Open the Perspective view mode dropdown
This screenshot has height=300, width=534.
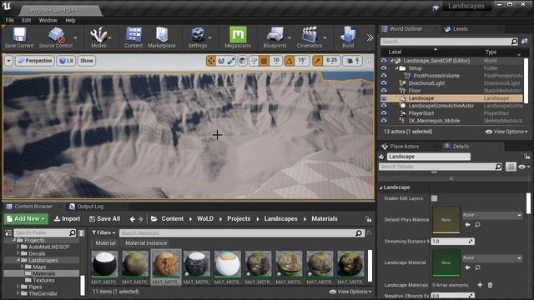tap(35, 61)
